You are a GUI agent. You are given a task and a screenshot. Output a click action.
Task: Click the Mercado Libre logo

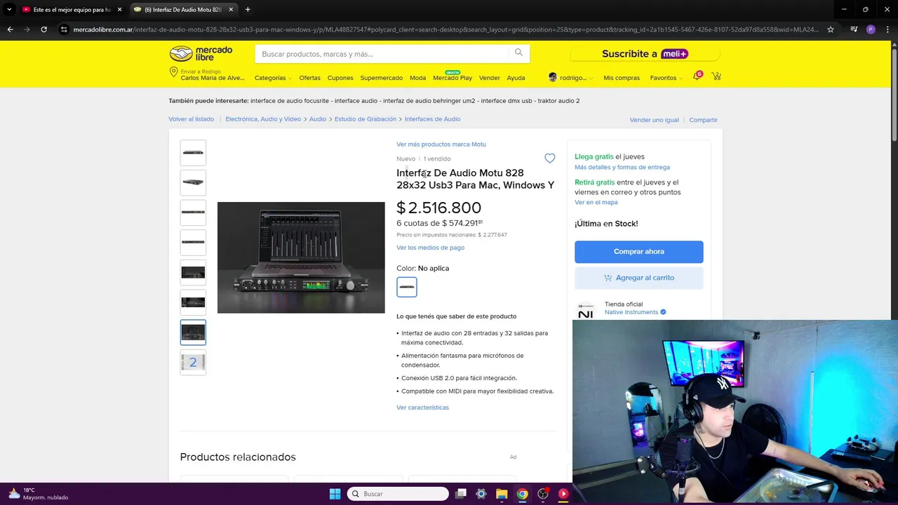point(201,53)
